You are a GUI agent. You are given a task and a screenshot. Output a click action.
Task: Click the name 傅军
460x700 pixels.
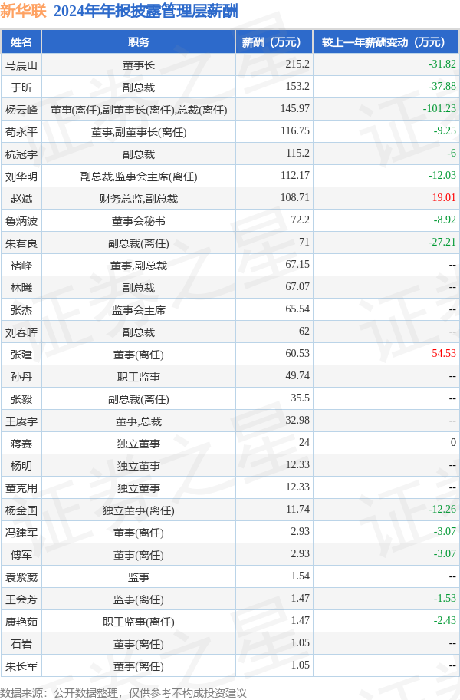pyautogui.click(x=21, y=556)
